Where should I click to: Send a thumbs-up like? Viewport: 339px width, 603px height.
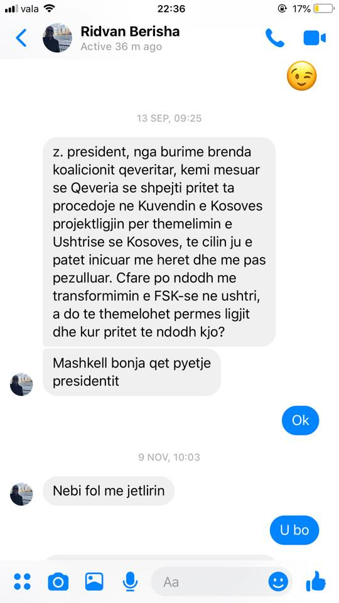[x=316, y=581]
